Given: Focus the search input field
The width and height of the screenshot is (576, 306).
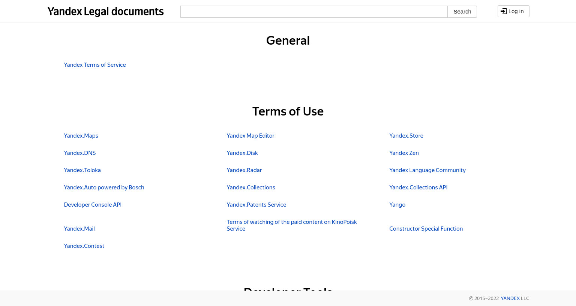Looking at the screenshot, I should coord(314,12).
